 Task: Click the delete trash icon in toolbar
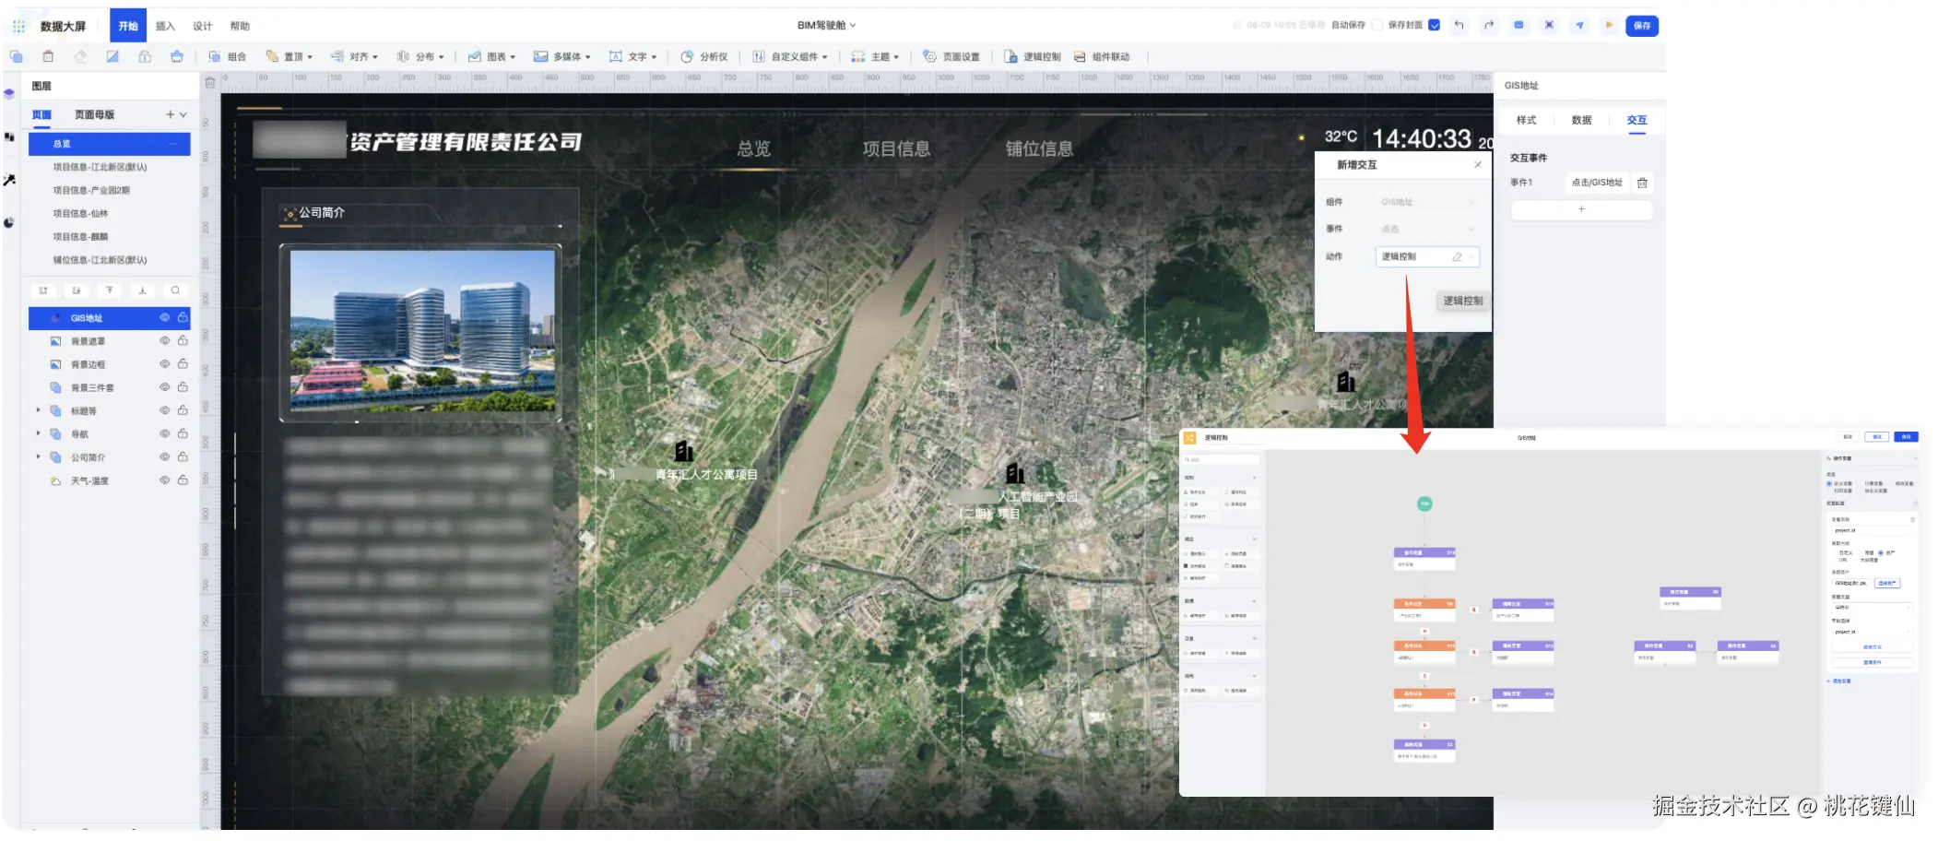48,56
